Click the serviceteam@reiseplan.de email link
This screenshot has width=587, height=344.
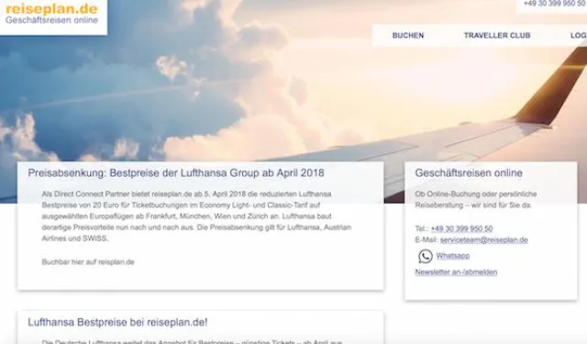pyautogui.click(x=483, y=240)
